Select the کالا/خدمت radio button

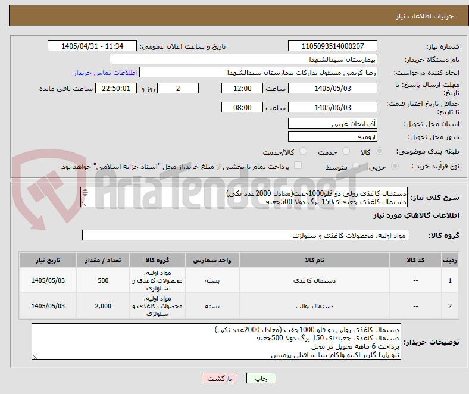pos(304,151)
